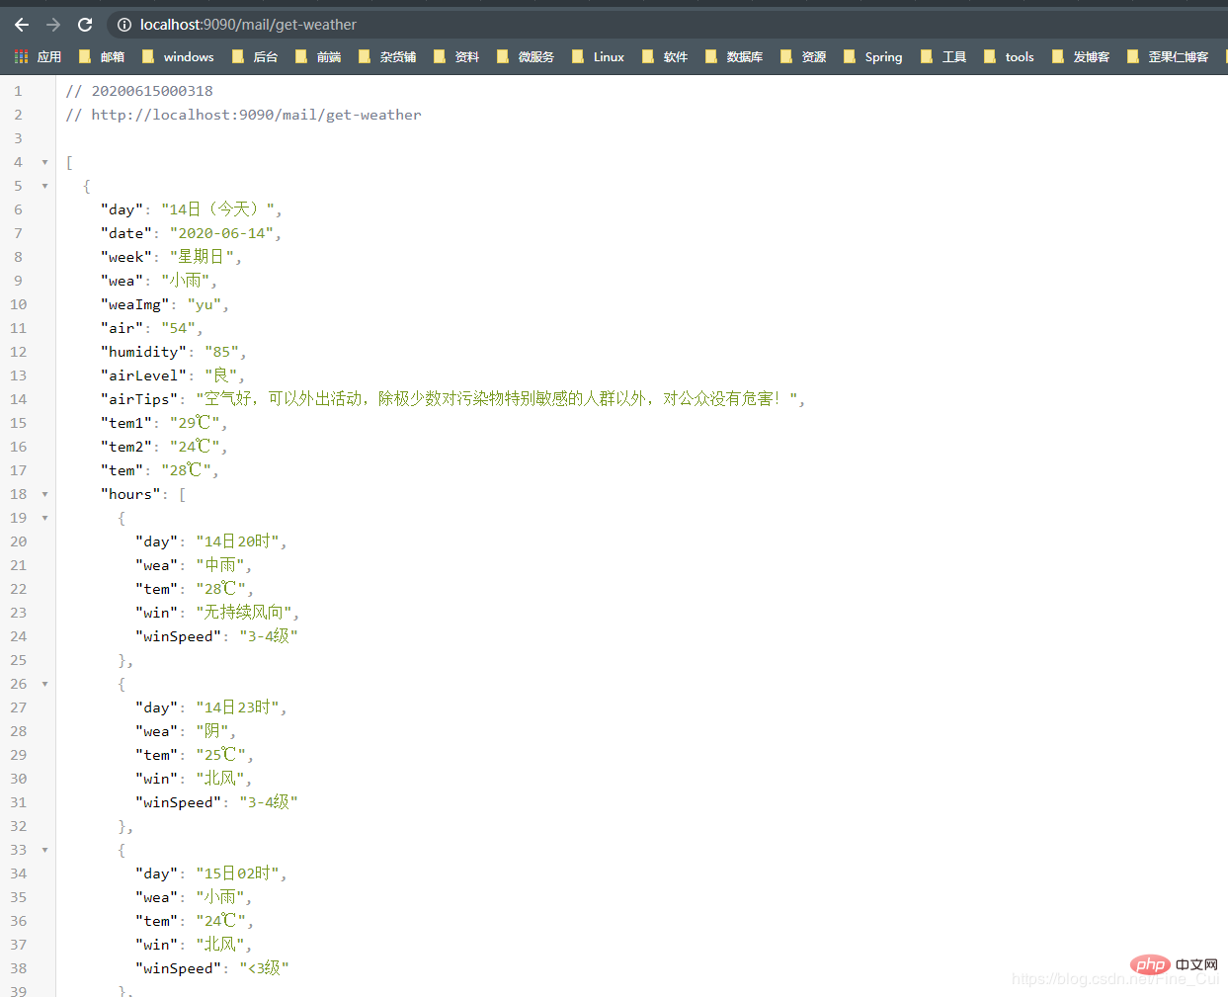Select winSpeed "3-4级" on line 24
Screen dimensions: 1228x997
[269, 636]
